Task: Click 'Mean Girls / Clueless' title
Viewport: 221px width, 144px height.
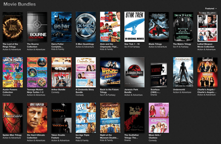Action: tap(155, 136)
